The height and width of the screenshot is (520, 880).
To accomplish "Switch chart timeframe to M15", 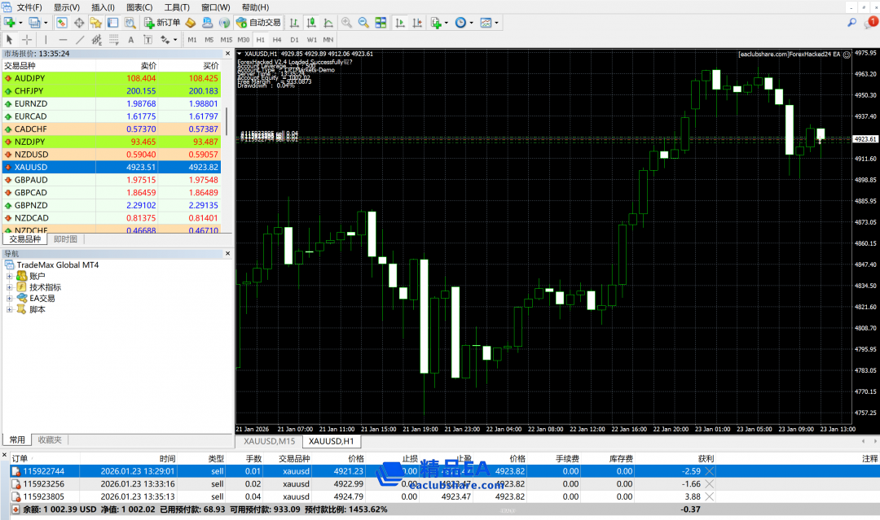I will pos(226,39).
